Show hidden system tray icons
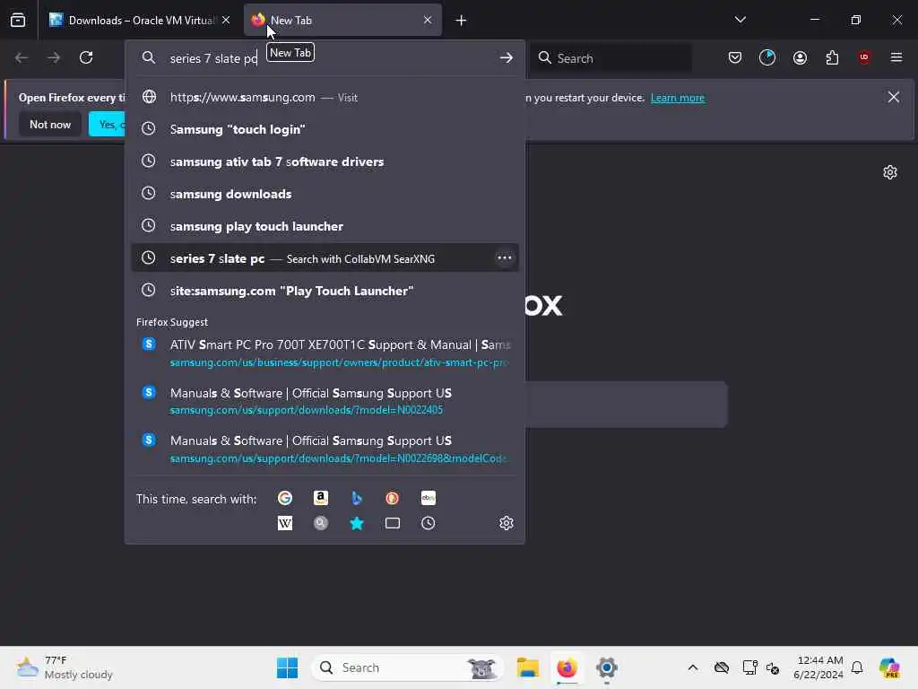This screenshot has width=918, height=689. 693,667
